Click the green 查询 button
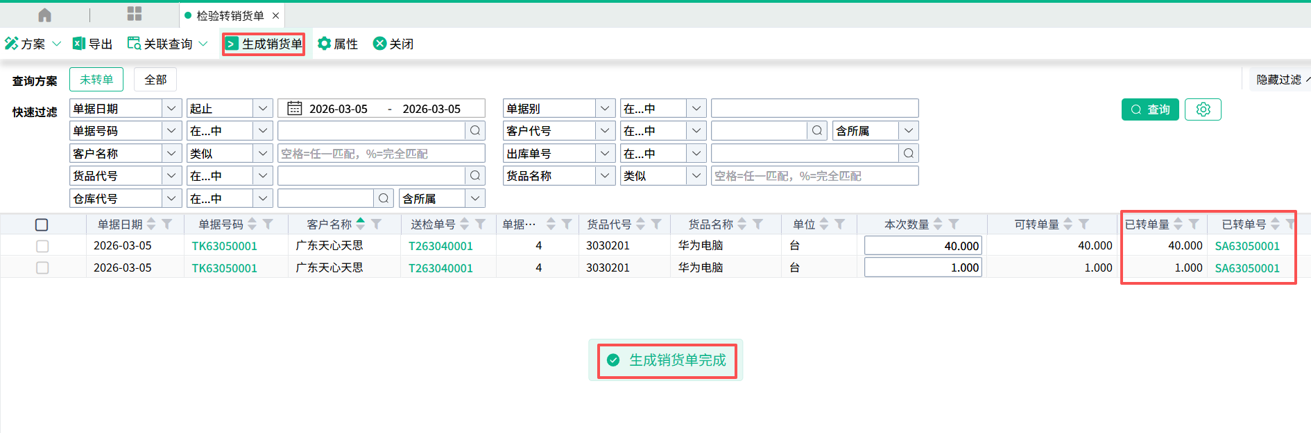 pos(1150,109)
